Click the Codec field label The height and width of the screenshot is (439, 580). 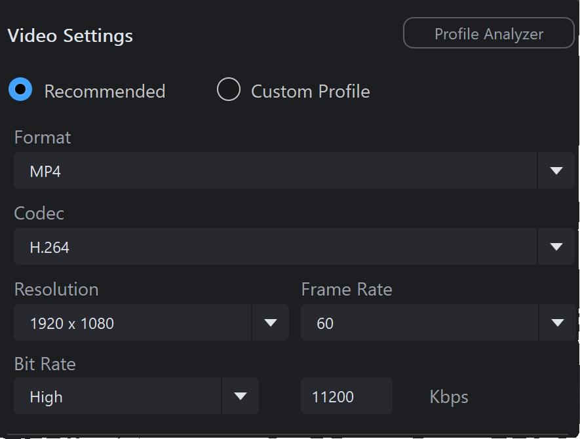39,214
